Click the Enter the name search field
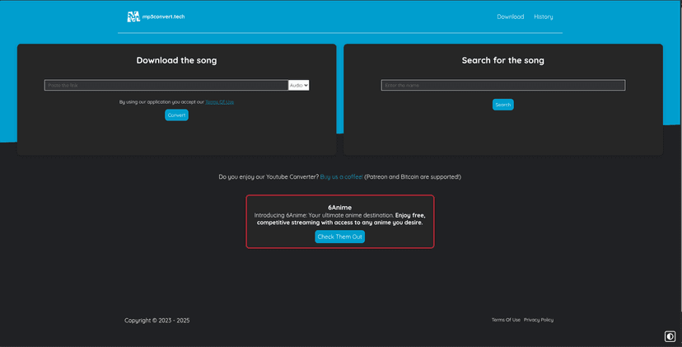Screen dimensions: 682x347 pos(503,86)
